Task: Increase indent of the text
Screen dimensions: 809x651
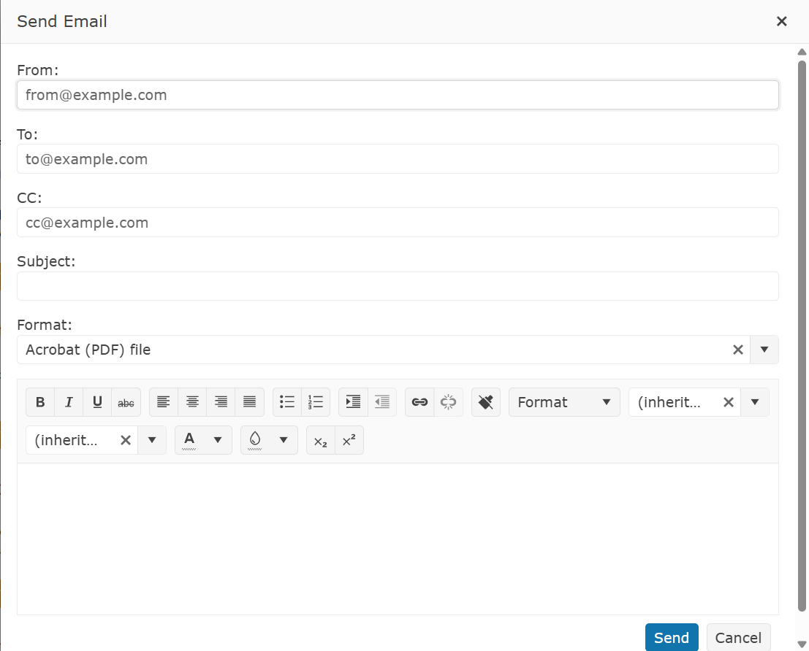Action: [x=353, y=402]
